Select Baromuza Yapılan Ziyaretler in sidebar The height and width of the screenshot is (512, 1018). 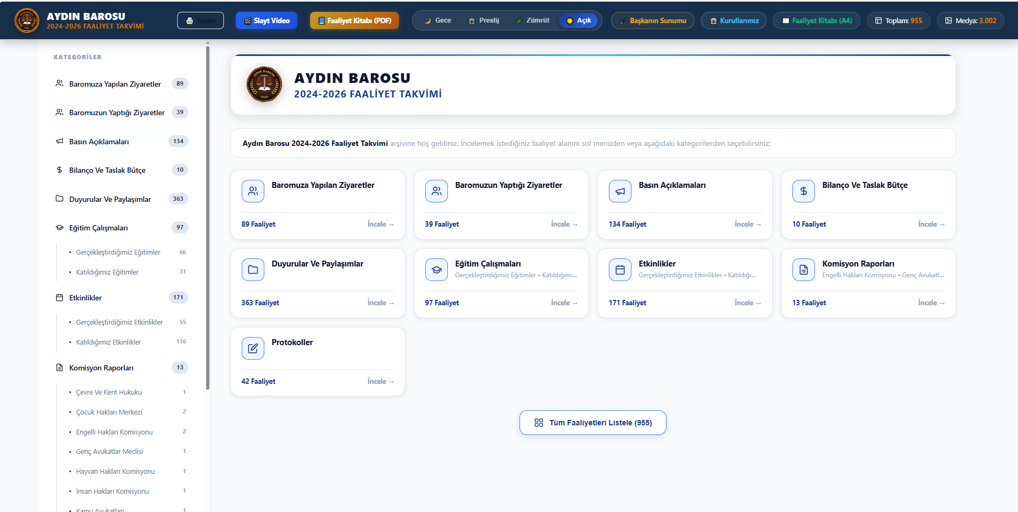(x=121, y=84)
